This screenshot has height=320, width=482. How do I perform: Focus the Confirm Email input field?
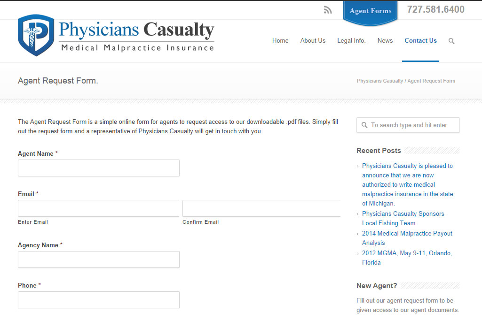[x=261, y=208]
